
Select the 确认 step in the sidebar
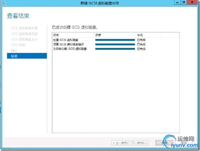coord(14,50)
